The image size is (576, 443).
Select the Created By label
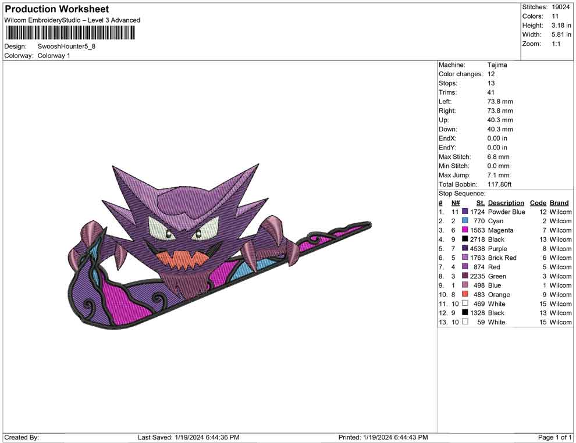click(22, 437)
